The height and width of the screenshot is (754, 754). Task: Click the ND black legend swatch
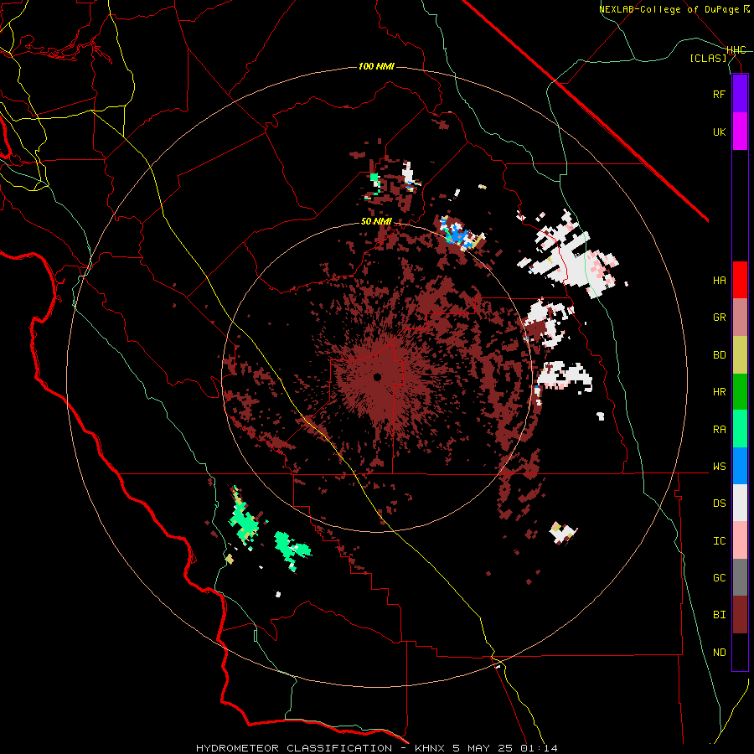740,652
